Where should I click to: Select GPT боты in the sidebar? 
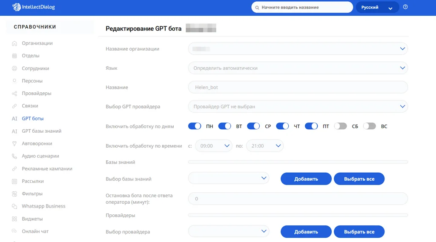[33, 119]
